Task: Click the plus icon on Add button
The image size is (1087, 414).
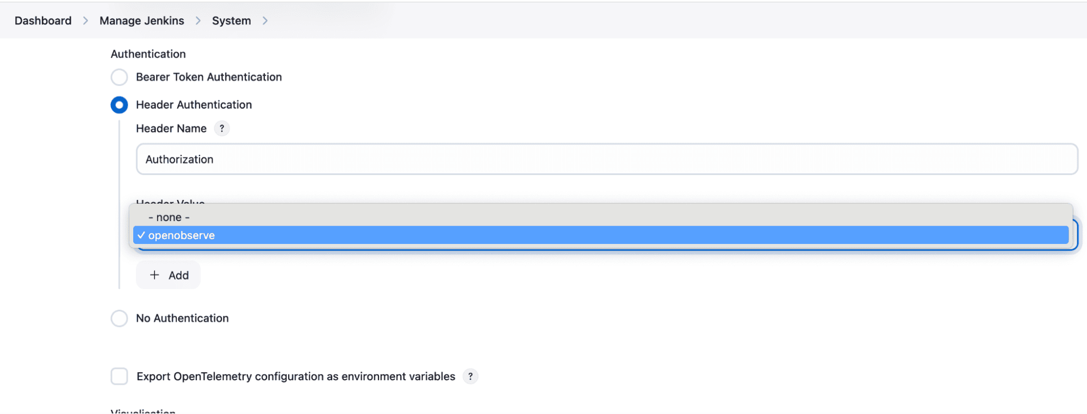Action: pyautogui.click(x=154, y=275)
